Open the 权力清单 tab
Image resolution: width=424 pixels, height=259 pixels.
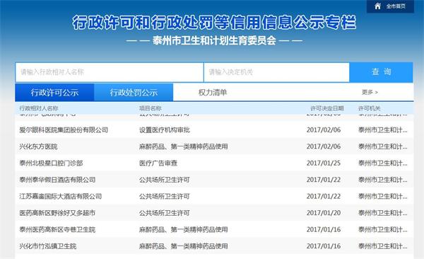point(213,93)
